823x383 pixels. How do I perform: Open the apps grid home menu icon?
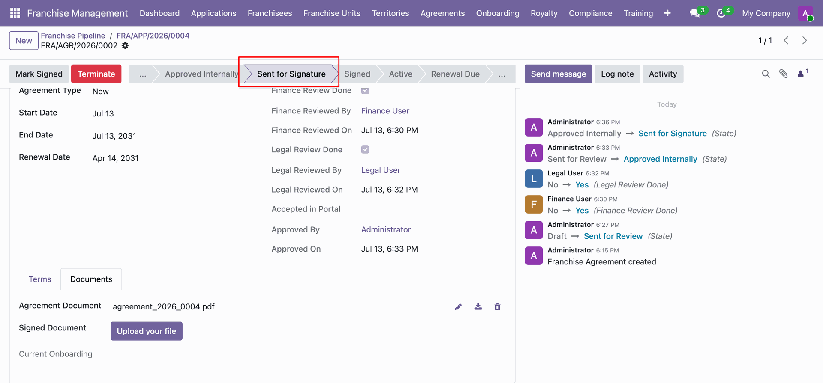15,13
